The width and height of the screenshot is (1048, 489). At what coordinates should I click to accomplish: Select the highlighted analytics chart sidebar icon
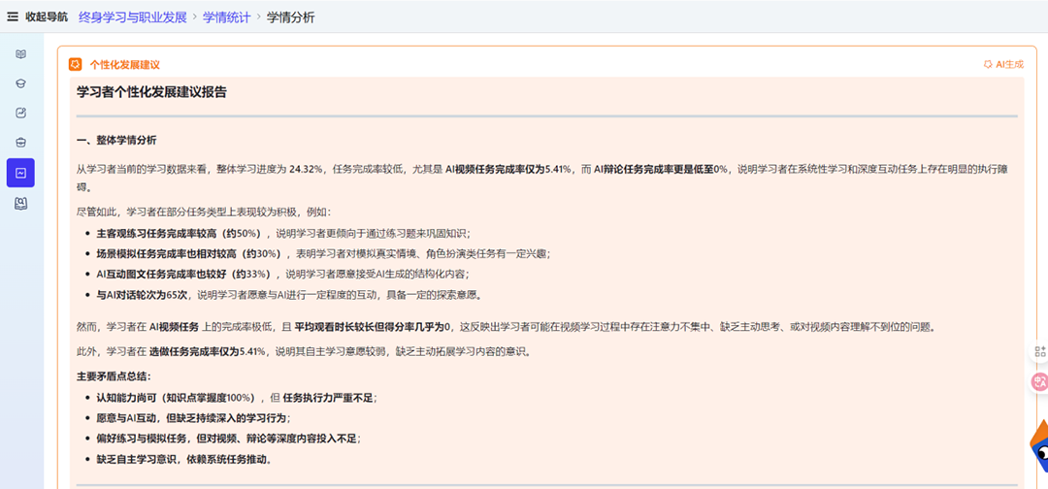tap(20, 173)
